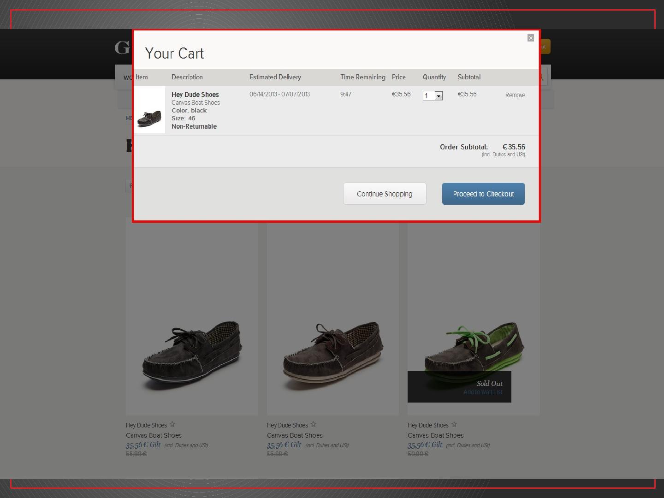664x498 pixels.
Task: Favorite the first product's brand star icon
Action: coord(172,424)
